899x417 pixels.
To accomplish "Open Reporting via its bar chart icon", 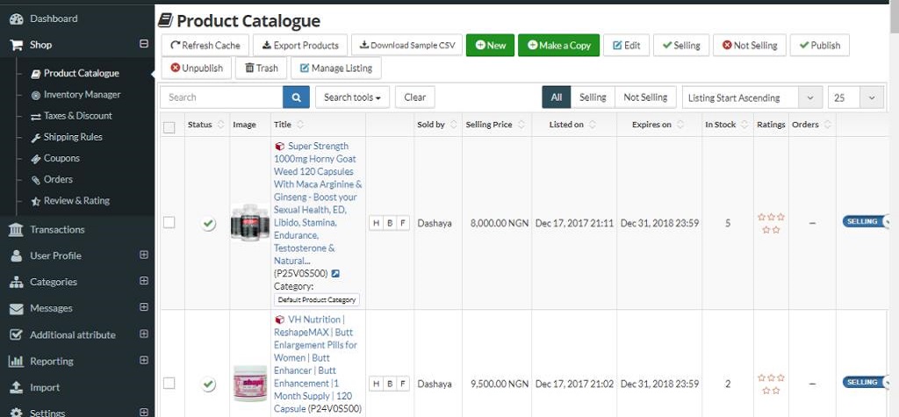I will (x=16, y=362).
